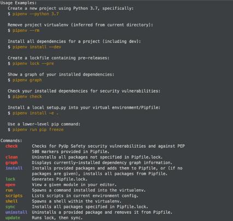The width and height of the screenshot is (233, 221).
Task: Click the red 'check' command name
Action: [x=11, y=146]
